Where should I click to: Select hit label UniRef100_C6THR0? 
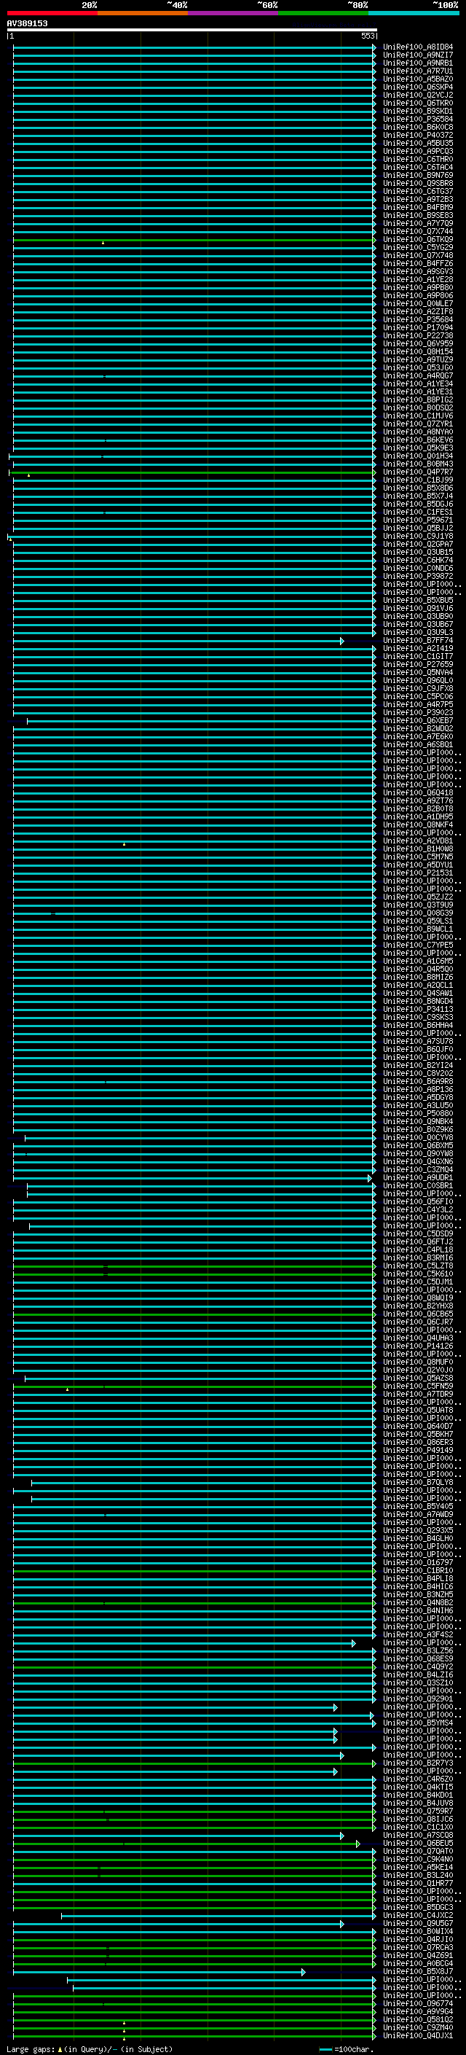pos(418,160)
